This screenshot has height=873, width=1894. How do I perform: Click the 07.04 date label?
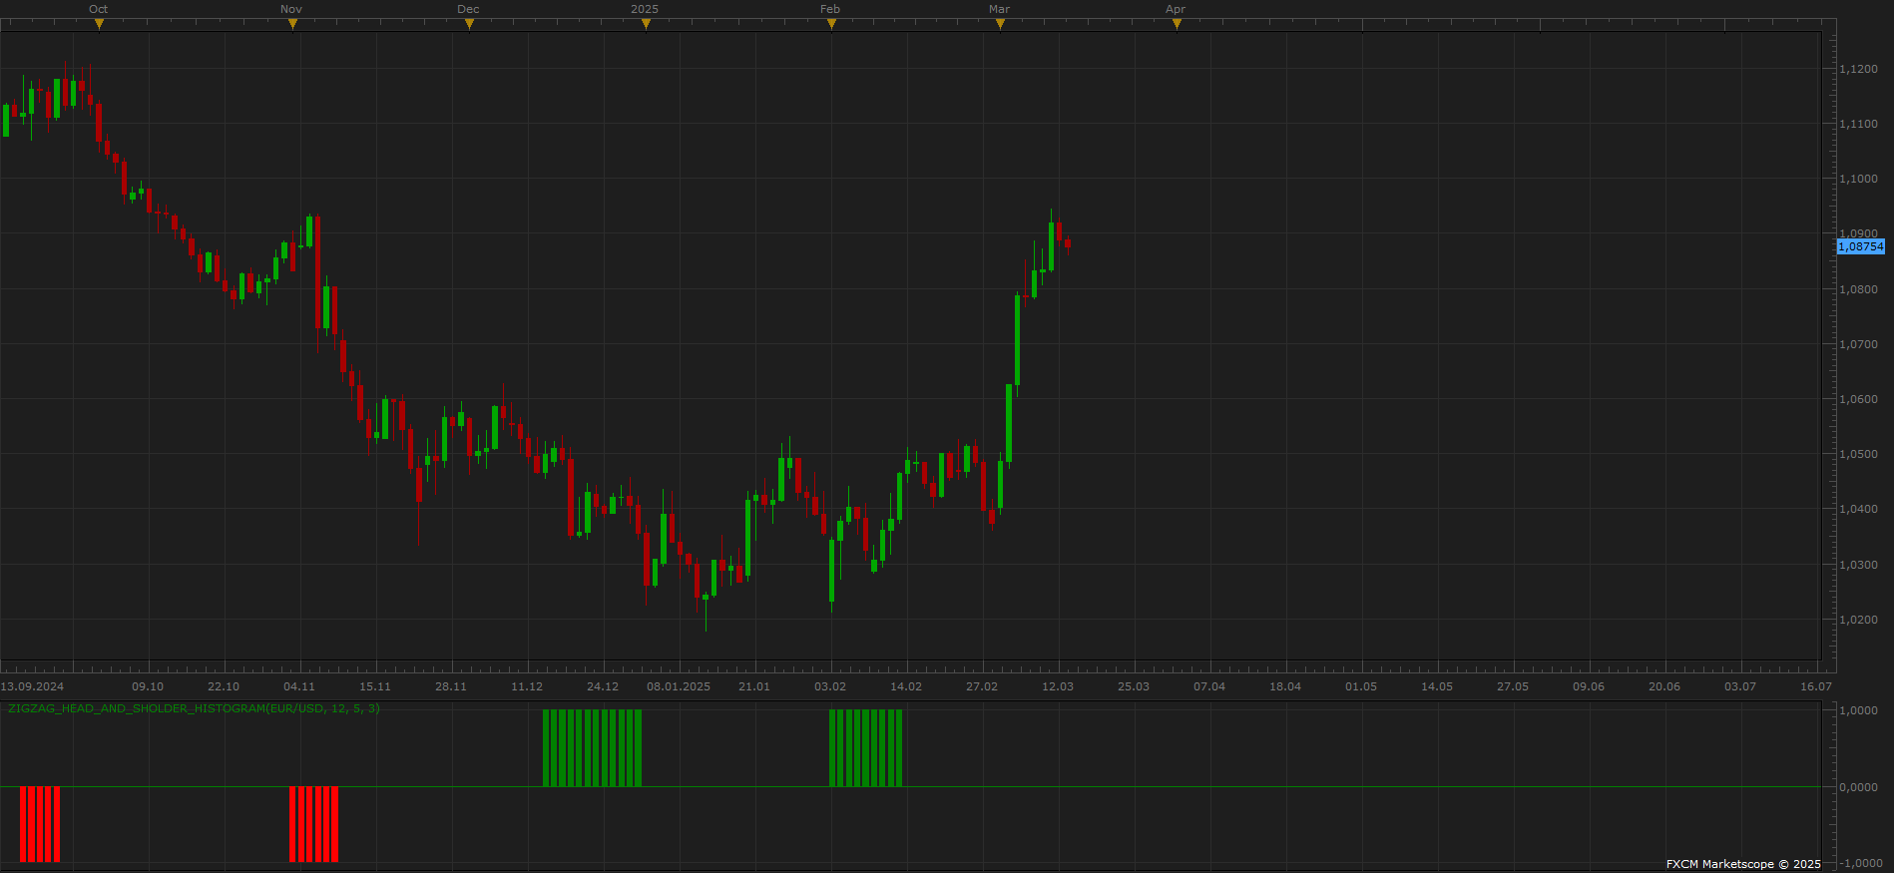(x=1209, y=686)
